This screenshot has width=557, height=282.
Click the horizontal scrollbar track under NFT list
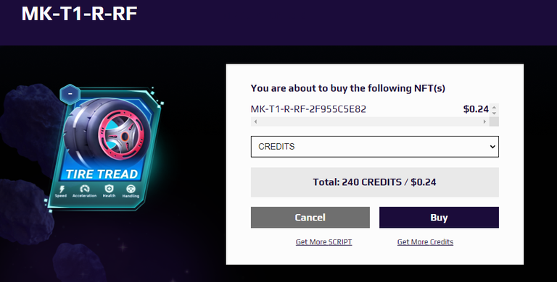click(x=370, y=121)
